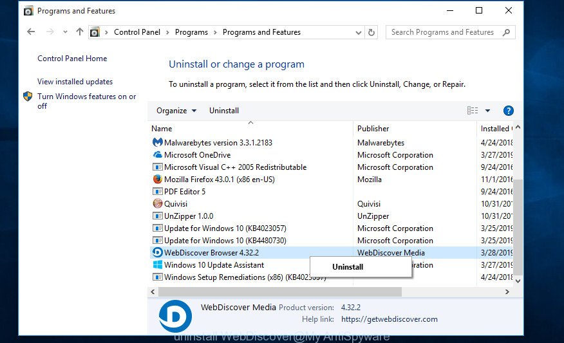Click the Uninstall toolbar button
This screenshot has width=564, height=343.
pos(223,111)
